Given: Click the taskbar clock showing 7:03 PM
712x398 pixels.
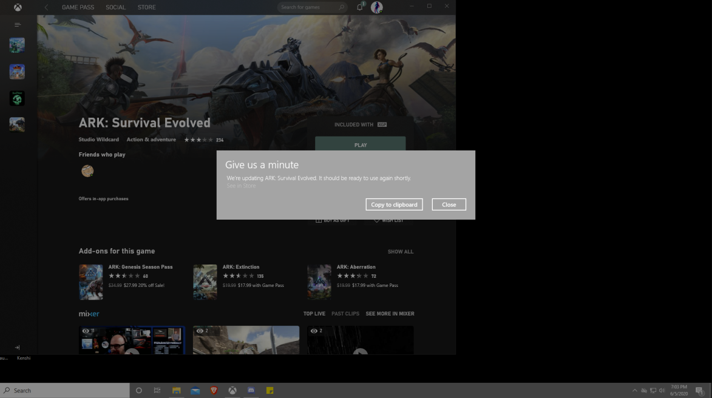Looking at the screenshot, I should tap(679, 390).
